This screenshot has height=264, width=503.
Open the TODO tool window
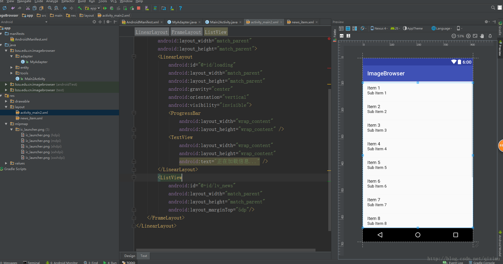point(129,262)
